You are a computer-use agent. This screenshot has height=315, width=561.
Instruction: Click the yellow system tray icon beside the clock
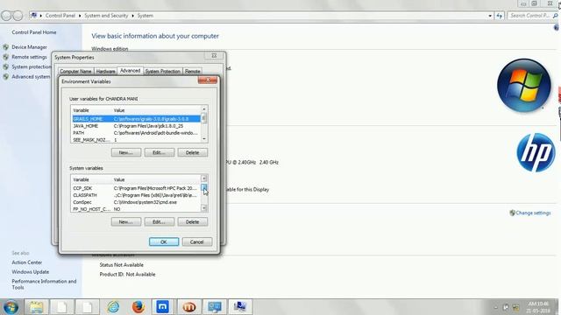click(x=516, y=307)
